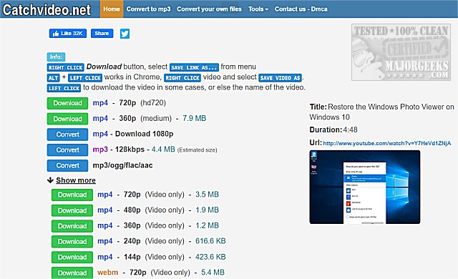Click the Facebook Share button

pyautogui.click(x=102, y=34)
